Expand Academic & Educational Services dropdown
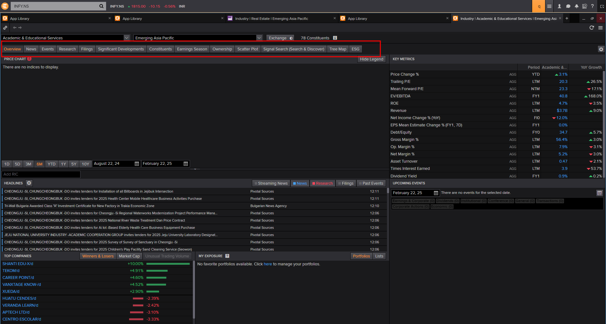Viewport: 606px width, 324px height. 126,38
